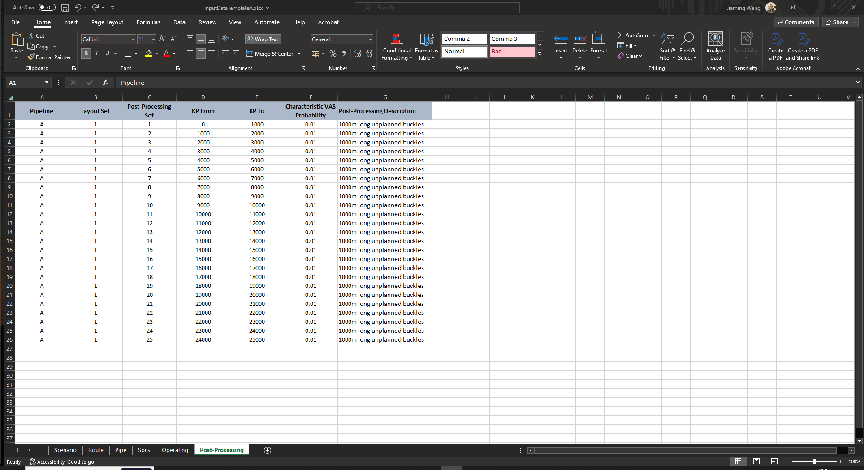Viewport: 864px width, 470px height.
Task: Switch to the Scenario sheet tab
Action: tap(65, 450)
